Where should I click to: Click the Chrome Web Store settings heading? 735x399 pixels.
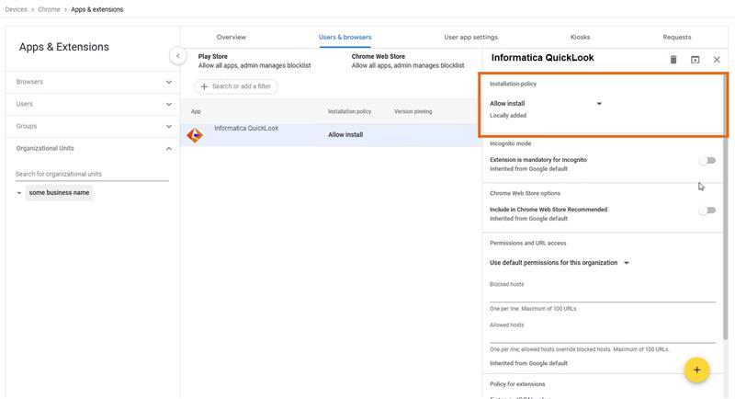coord(378,56)
